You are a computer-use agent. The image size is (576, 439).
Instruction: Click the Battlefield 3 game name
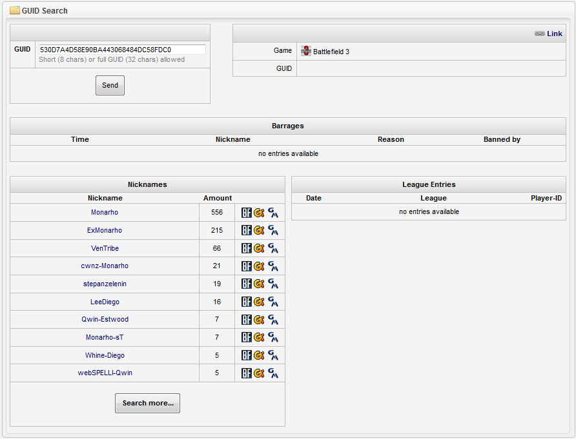[x=331, y=52]
